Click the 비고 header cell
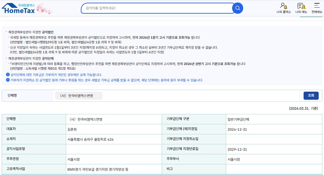The image size is (324, 175). [194, 169]
